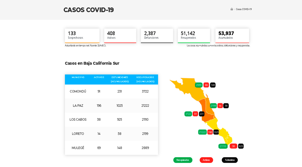Screen dimensions: 302x167
Task: Click the red 91 map badge
Action: click(196, 114)
